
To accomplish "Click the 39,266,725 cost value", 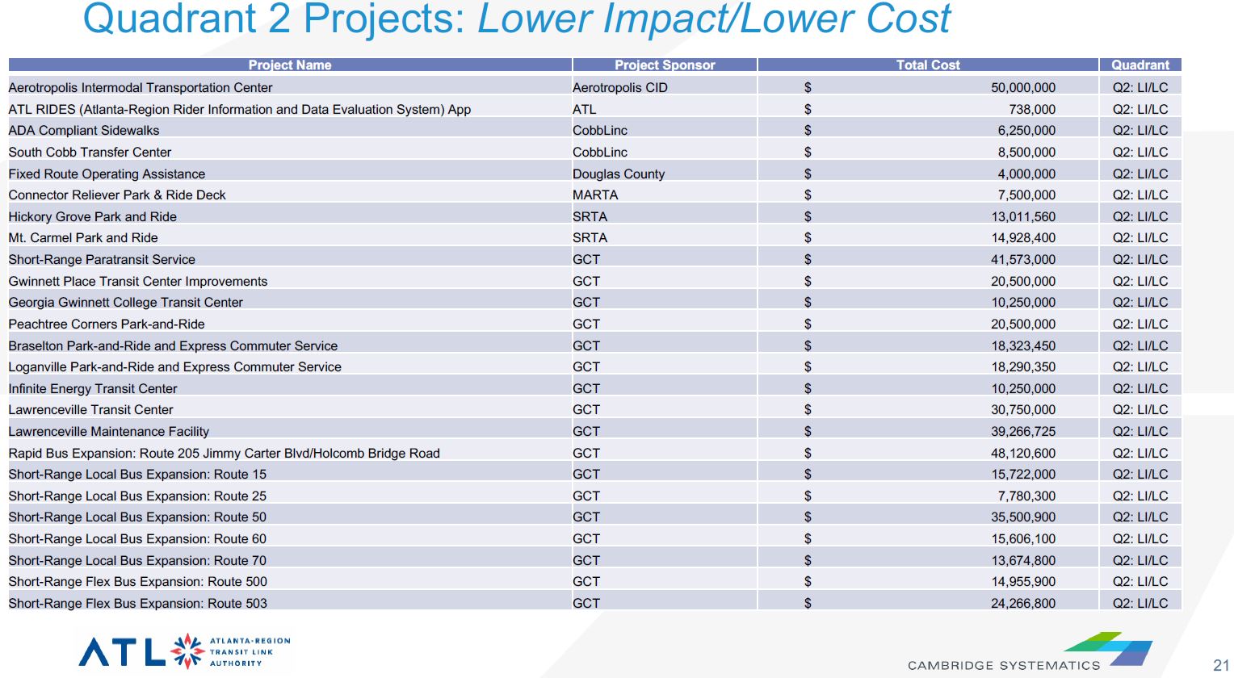I will coord(1023,431).
